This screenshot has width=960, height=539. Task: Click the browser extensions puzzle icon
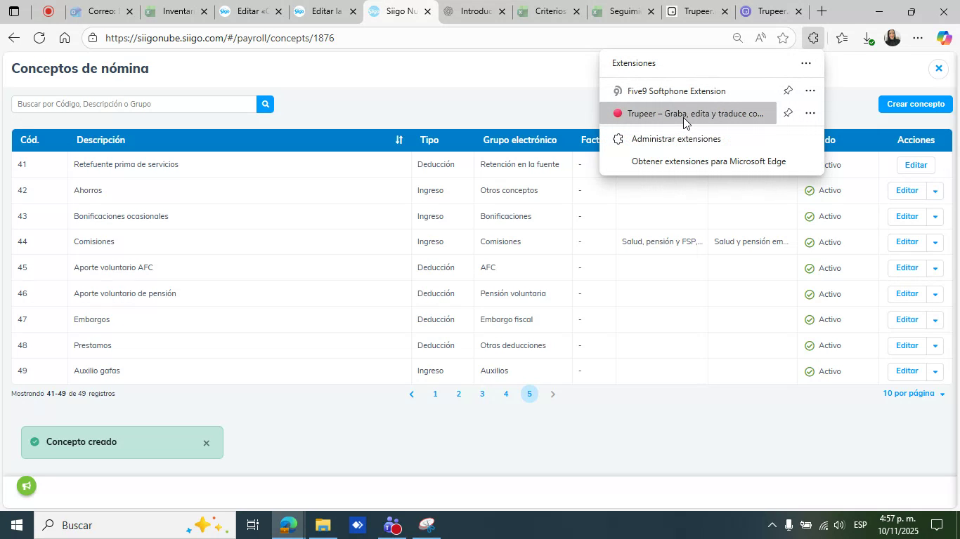[813, 39]
